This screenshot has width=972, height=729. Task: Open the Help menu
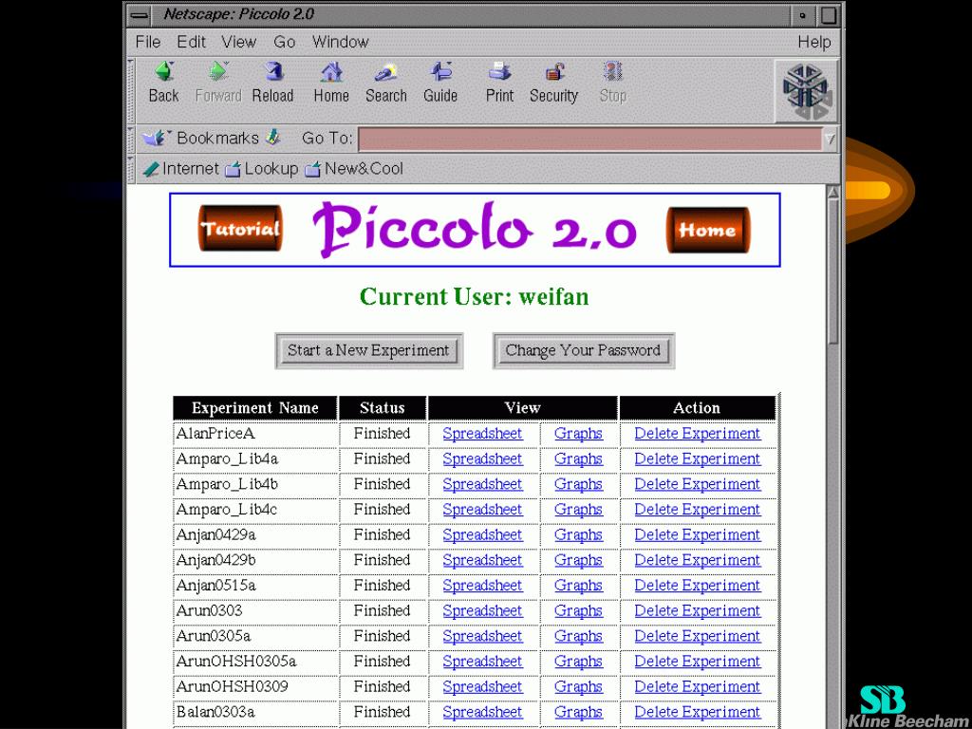[813, 42]
